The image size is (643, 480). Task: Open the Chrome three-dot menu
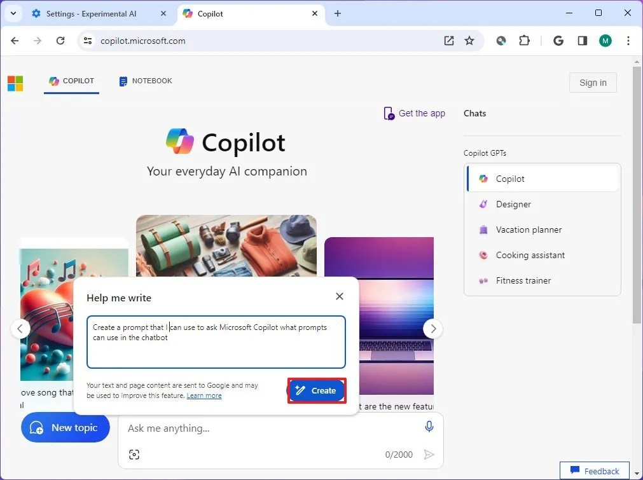(628, 40)
